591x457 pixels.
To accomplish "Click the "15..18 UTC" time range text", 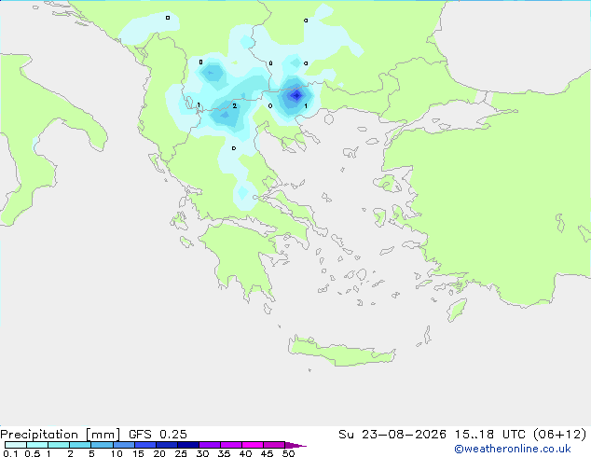I will pos(490,435).
